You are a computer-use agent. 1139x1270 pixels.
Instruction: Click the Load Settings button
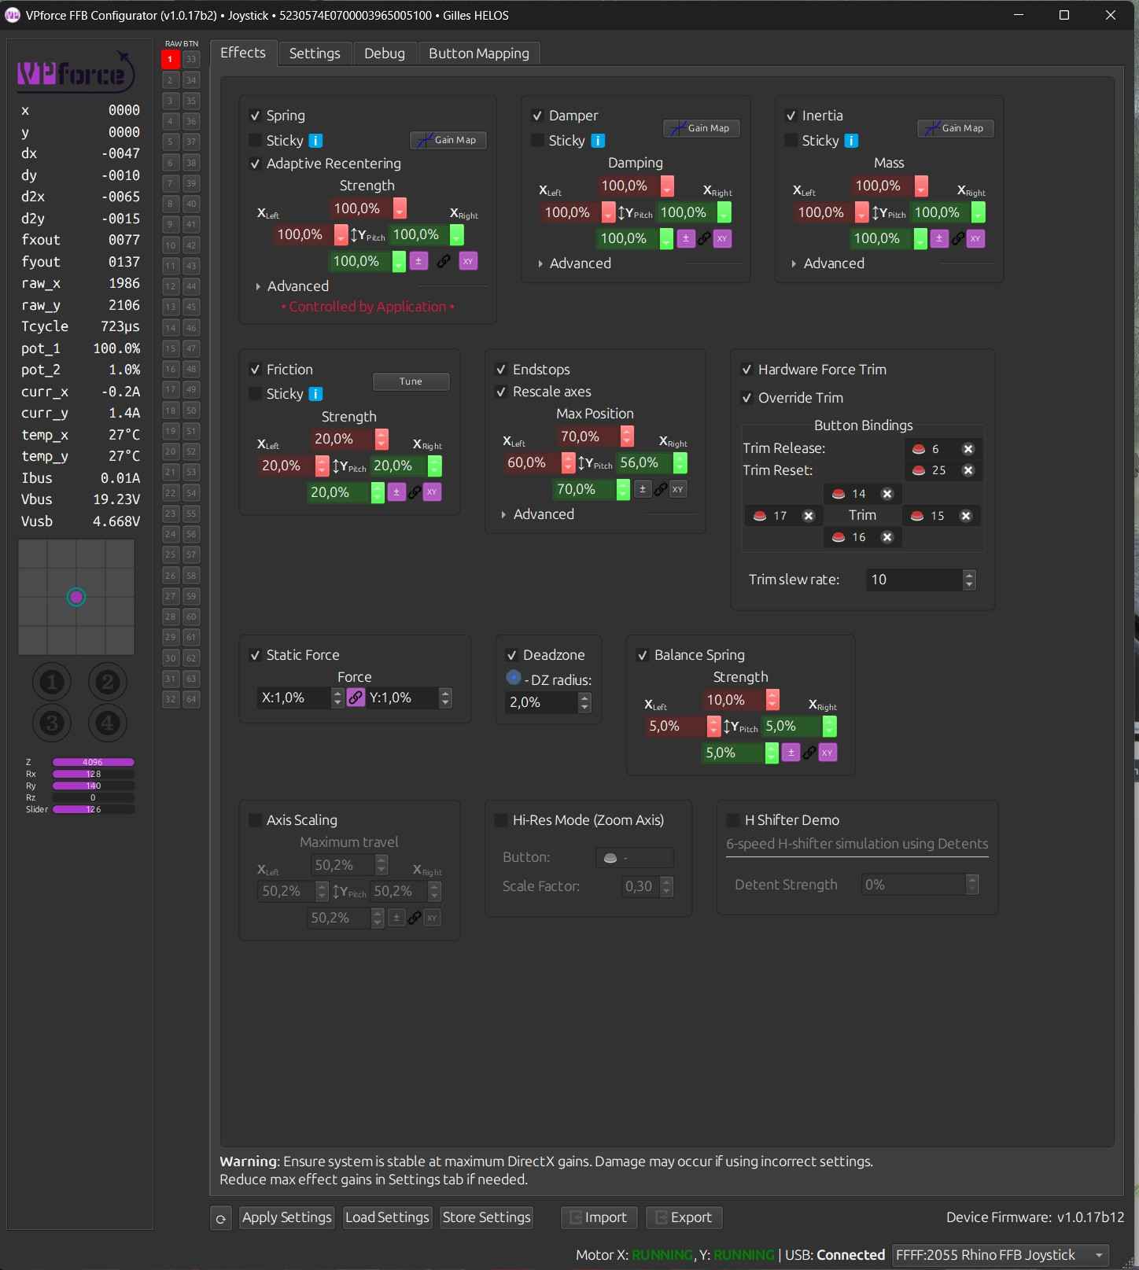pyautogui.click(x=387, y=1217)
